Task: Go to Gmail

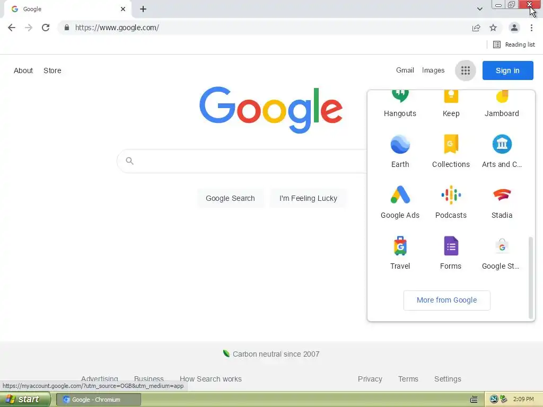Action: pos(405,70)
